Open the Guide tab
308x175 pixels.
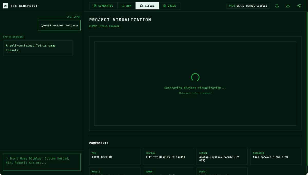pos(169,6)
